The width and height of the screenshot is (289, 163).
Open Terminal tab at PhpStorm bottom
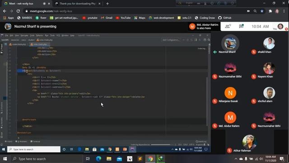click(x=35, y=141)
